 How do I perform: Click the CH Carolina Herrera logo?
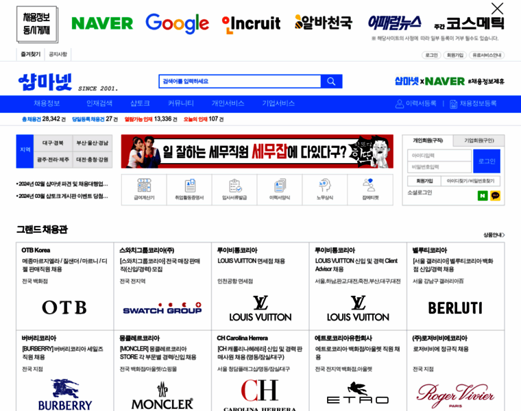[x=260, y=395]
